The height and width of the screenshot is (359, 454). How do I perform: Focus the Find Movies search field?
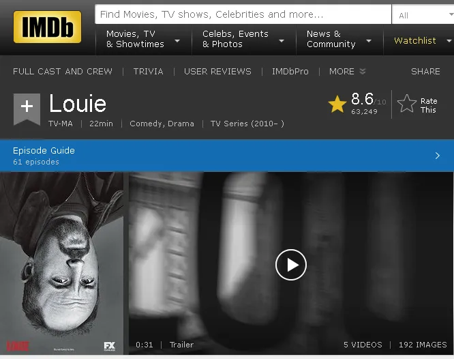243,14
